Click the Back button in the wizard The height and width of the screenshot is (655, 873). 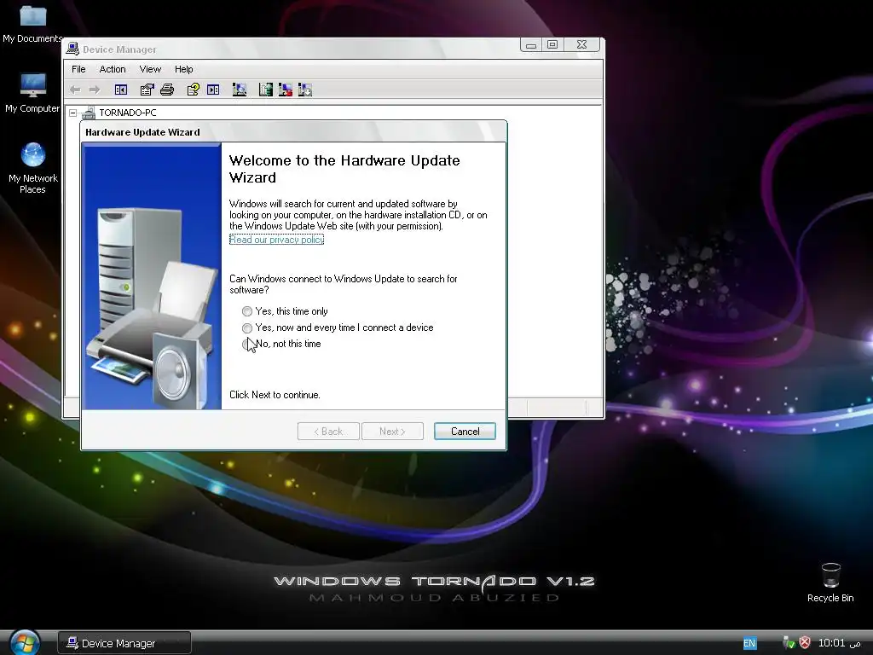tap(328, 431)
